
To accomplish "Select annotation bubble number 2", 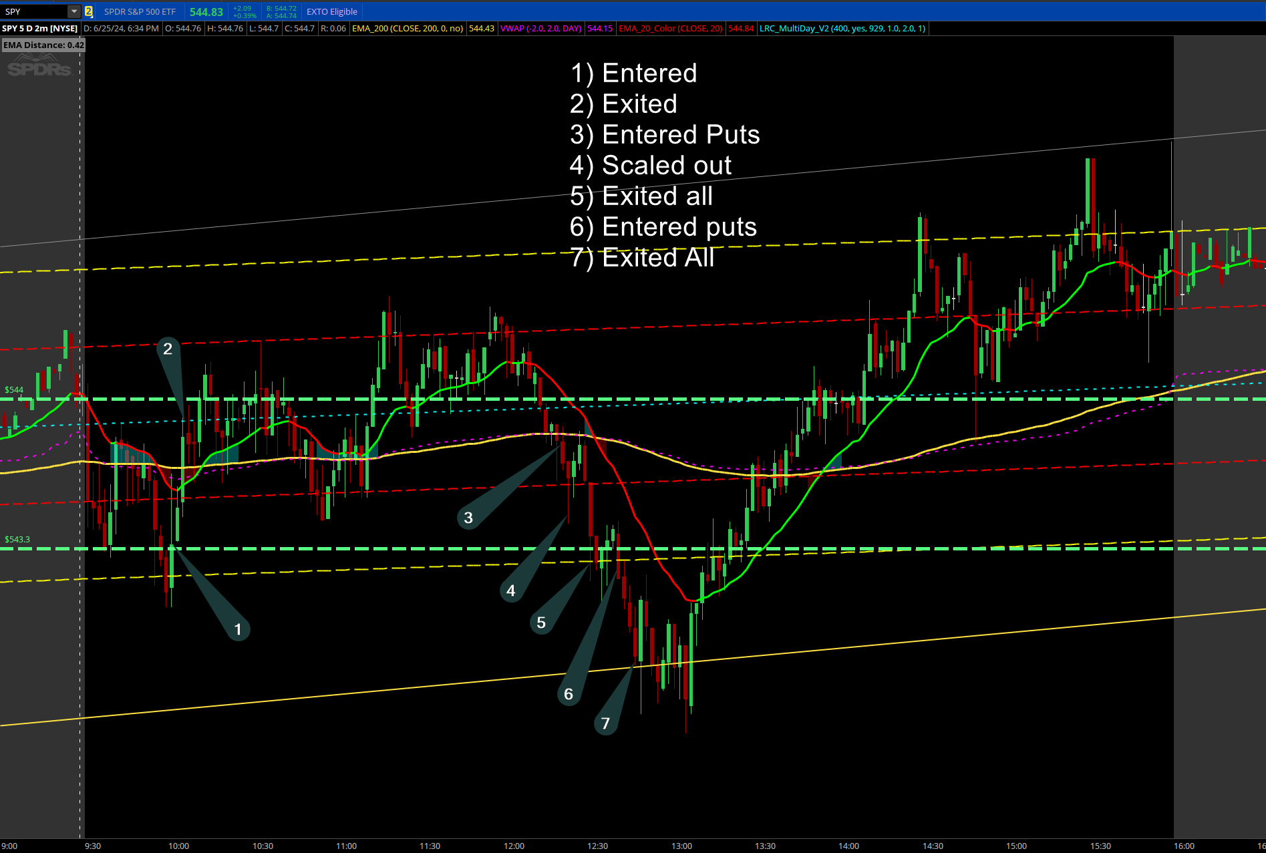I will click(x=168, y=348).
